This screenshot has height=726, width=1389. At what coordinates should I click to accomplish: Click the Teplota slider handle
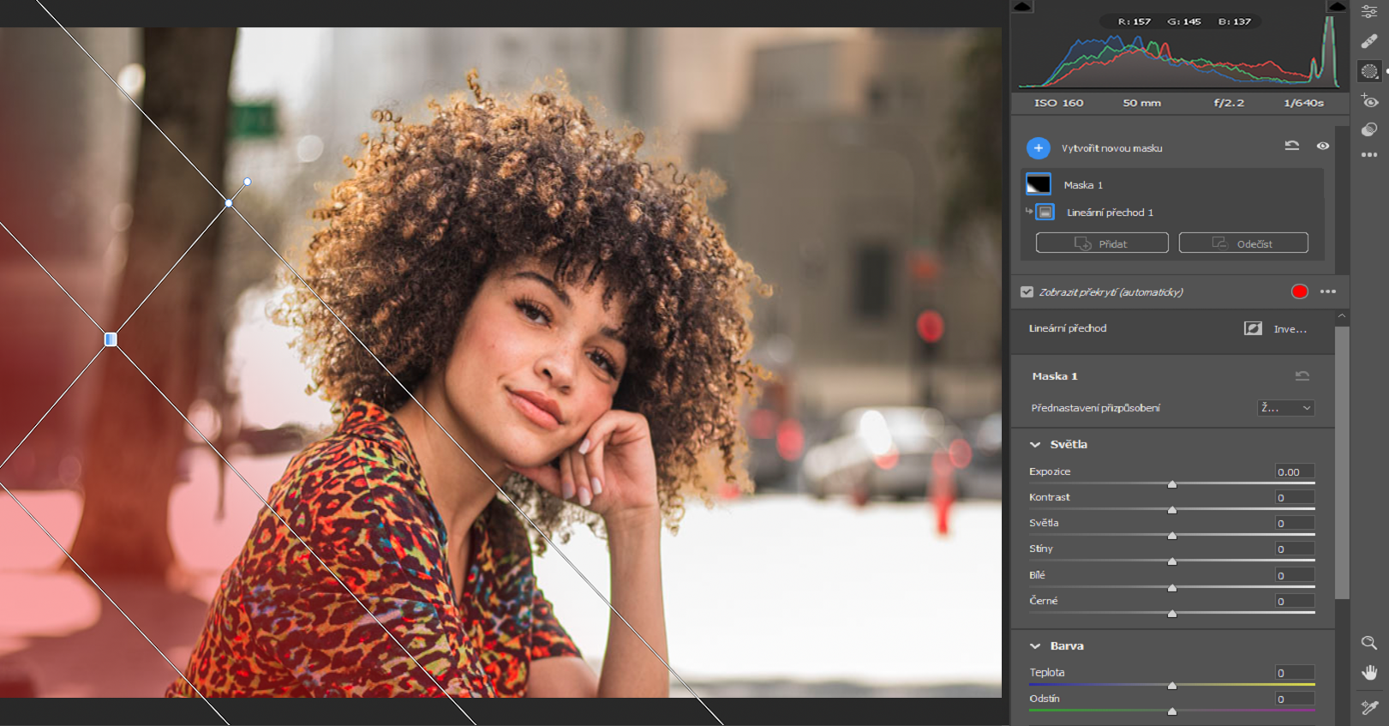tap(1172, 686)
